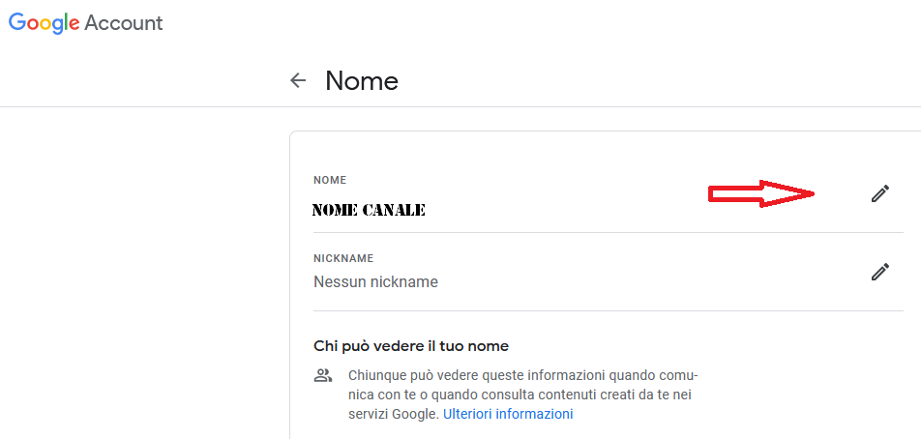Click the words queste informazioni in description
This screenshot has width=921, height=439.
point(536,375)
